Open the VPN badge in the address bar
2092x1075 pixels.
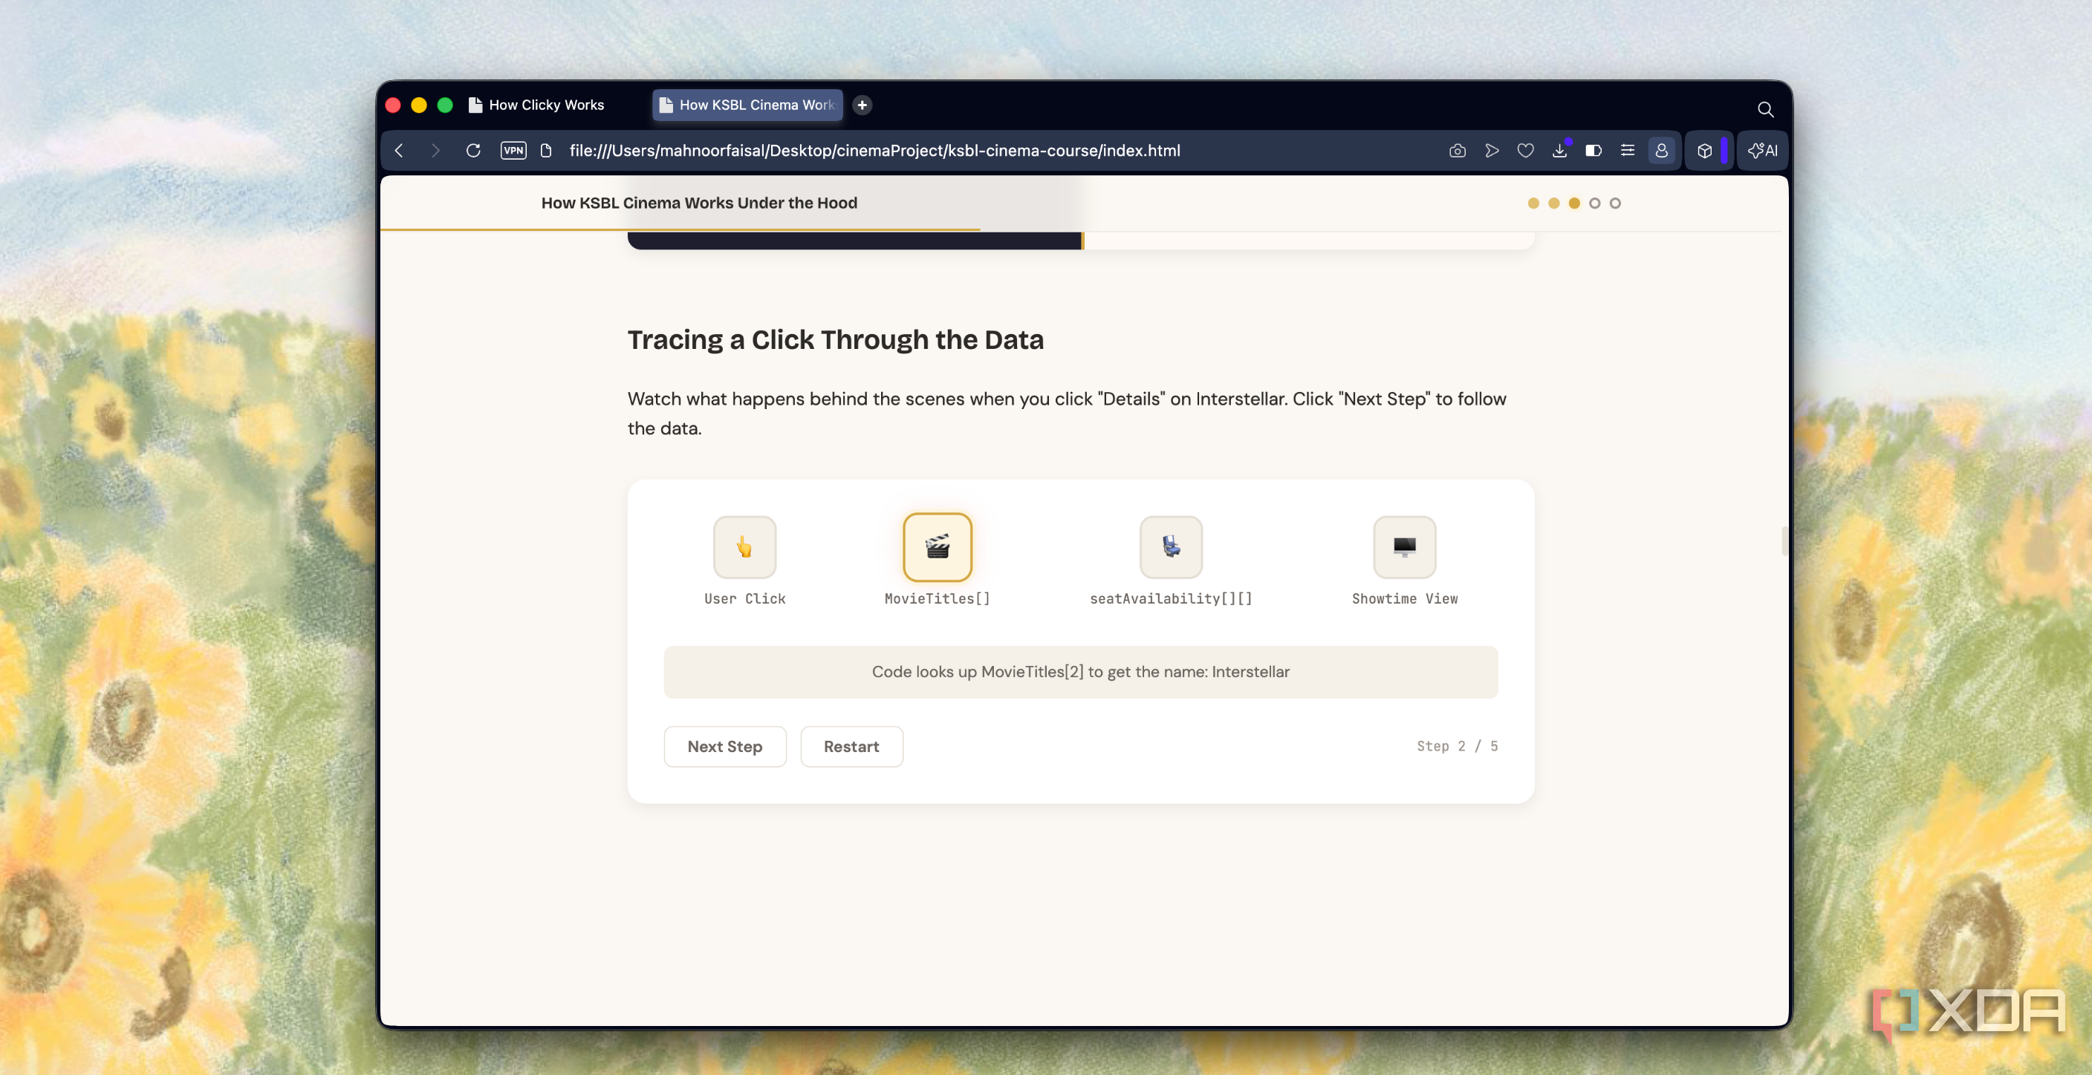pyautogui.click(x=513, y=150)
